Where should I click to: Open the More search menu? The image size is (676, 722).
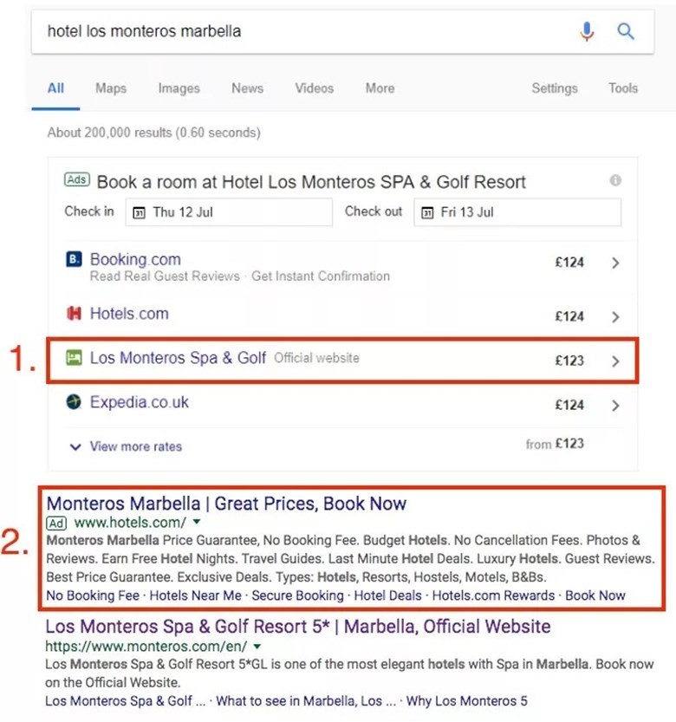380,88
